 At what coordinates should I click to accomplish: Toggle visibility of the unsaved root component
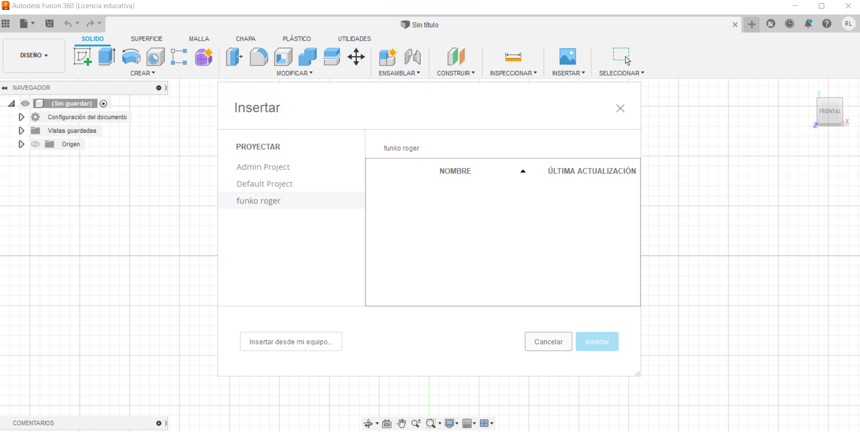point(25,103)
